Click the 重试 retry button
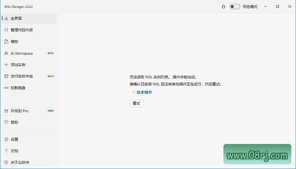This screenshot has width=296, height=169. [x=136, y=103]
